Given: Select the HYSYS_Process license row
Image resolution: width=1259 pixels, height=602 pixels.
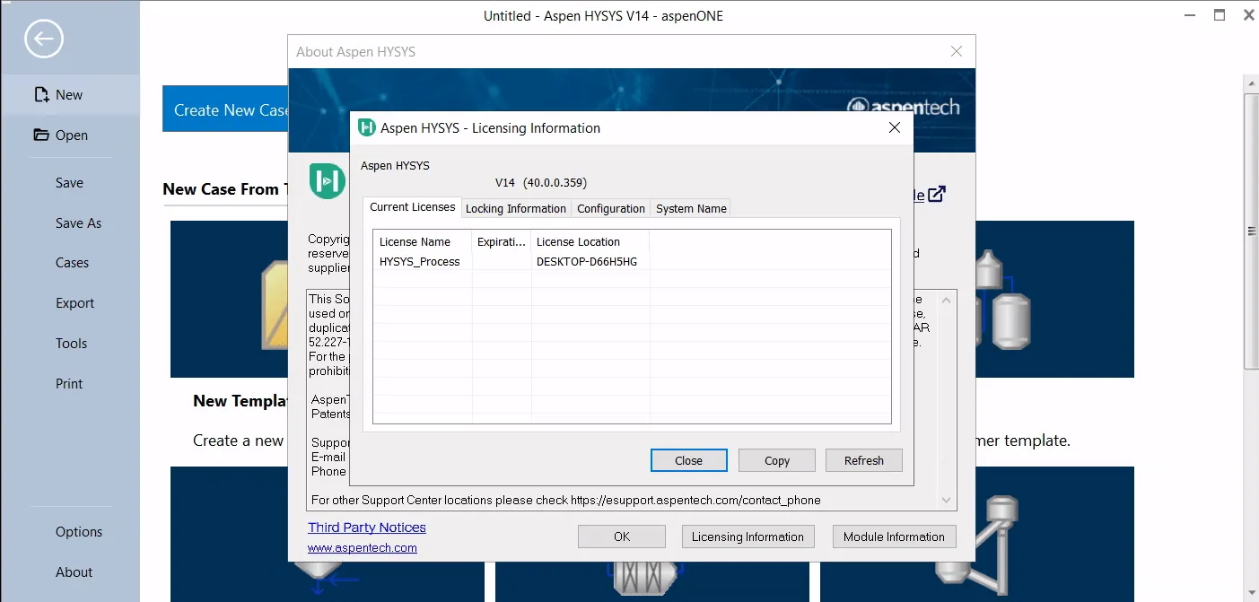Looking at the screenshot, I should pos(632,261).
